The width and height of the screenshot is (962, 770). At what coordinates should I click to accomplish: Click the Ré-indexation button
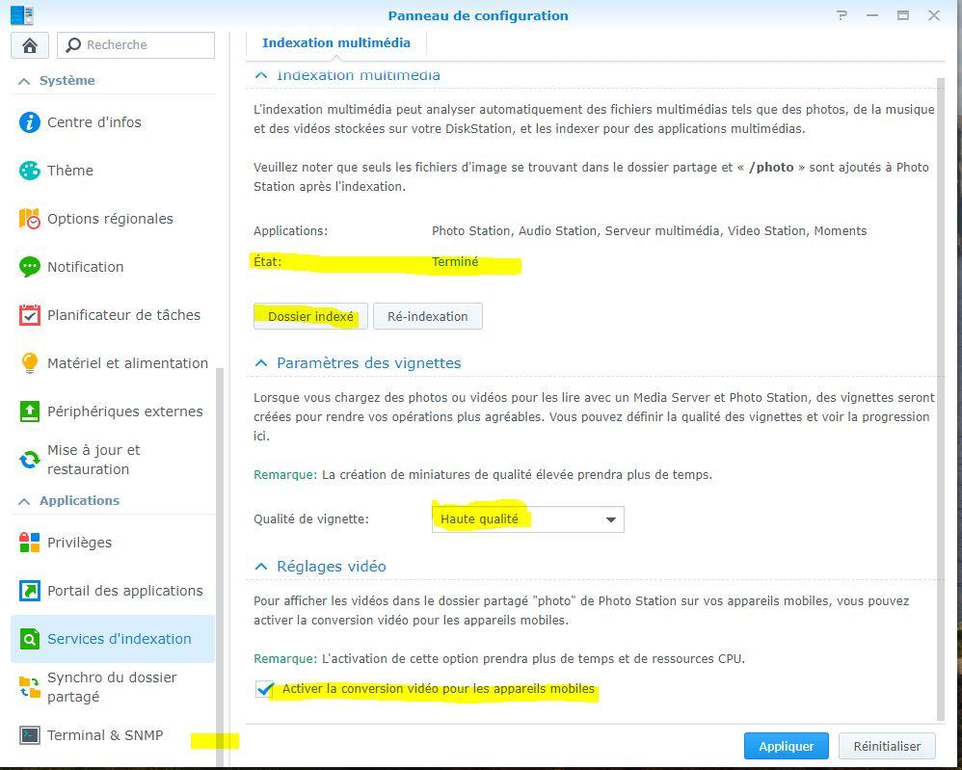tap(428, 316)
